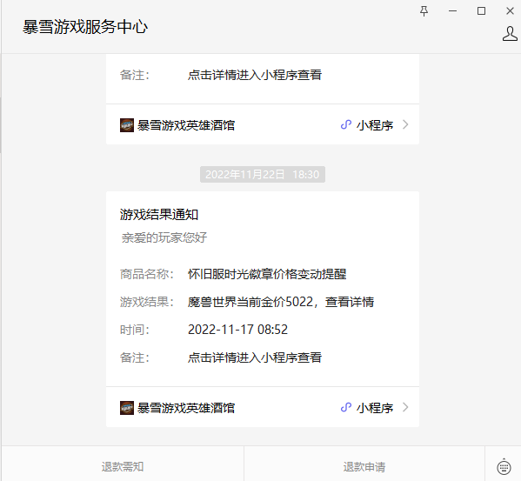Open the account profile icon

(510, 34)
